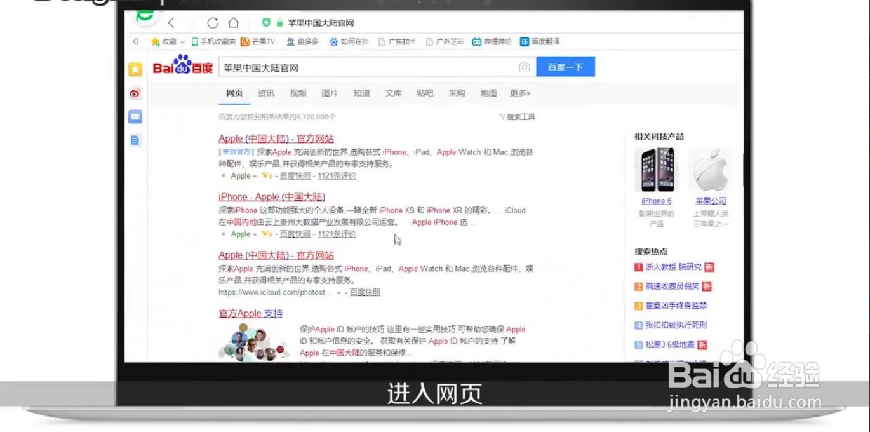The image size is (870, 432).
Task: Open the mail sidebar icon
Action: pos(135,117)
